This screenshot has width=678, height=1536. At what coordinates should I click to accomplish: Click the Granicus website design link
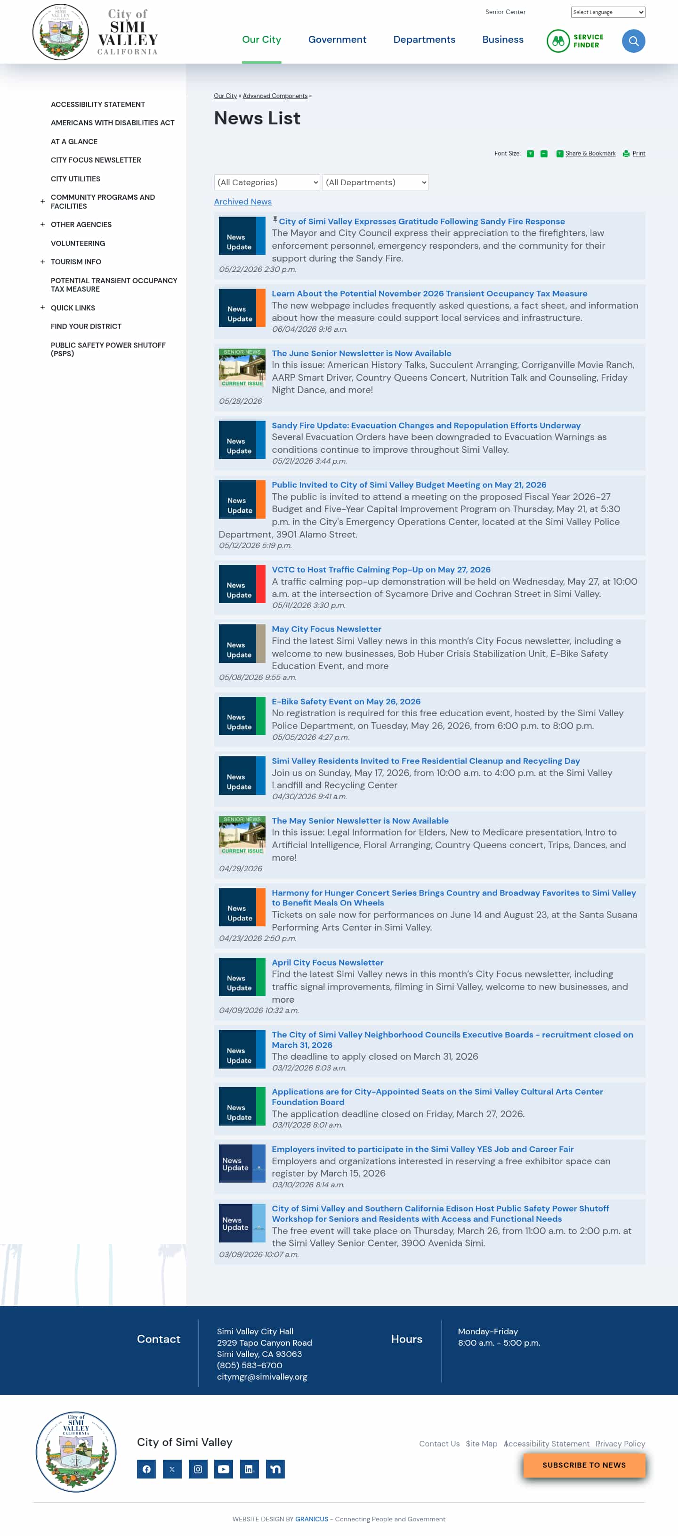312,1520
